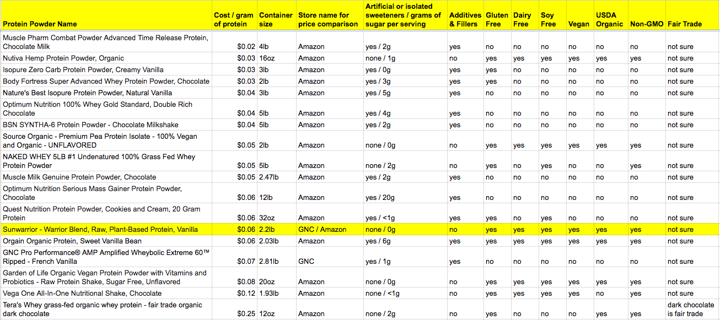Select Body Fortress Super Advanced Whey cell
720x320 pixels.
(x=106, y=81)
